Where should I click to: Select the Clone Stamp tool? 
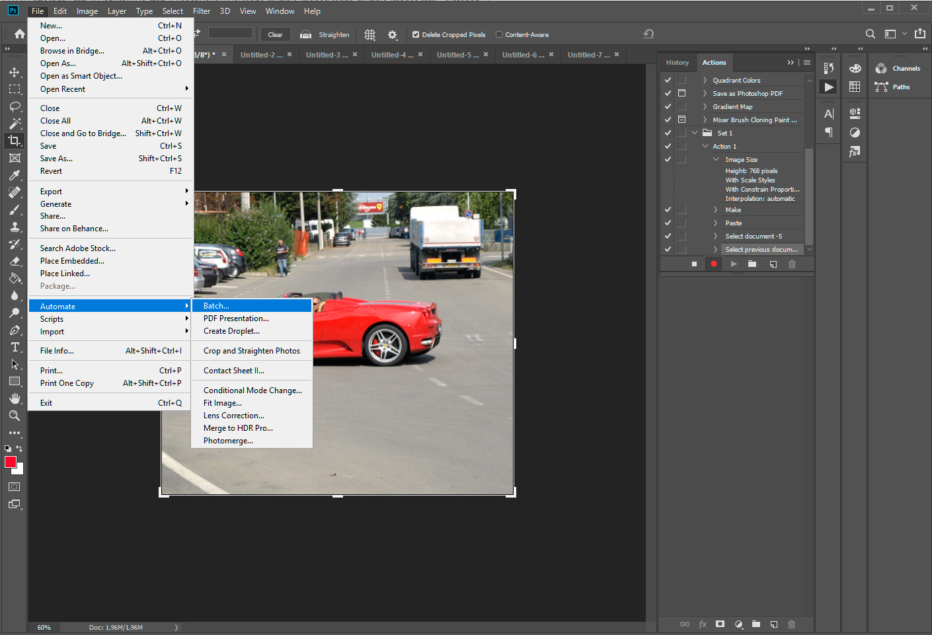coord(14,227)
